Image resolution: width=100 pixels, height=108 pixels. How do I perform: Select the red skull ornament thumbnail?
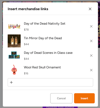[14, 70]
